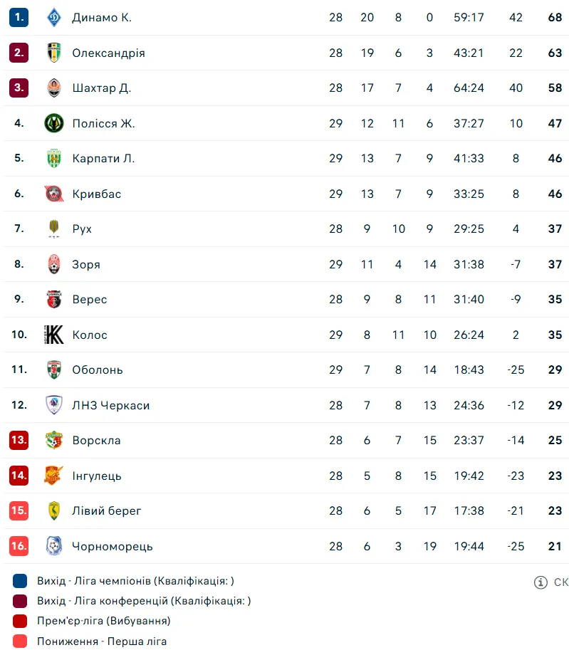Open the Олександрія team crest icon
569x650 pixels.
(54, 53)
